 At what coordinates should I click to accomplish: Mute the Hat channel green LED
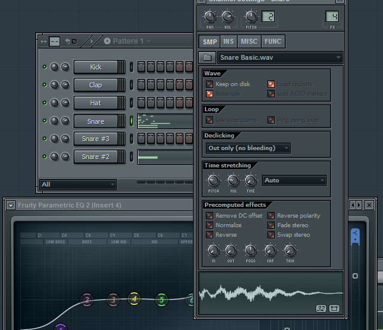[44, 103]
